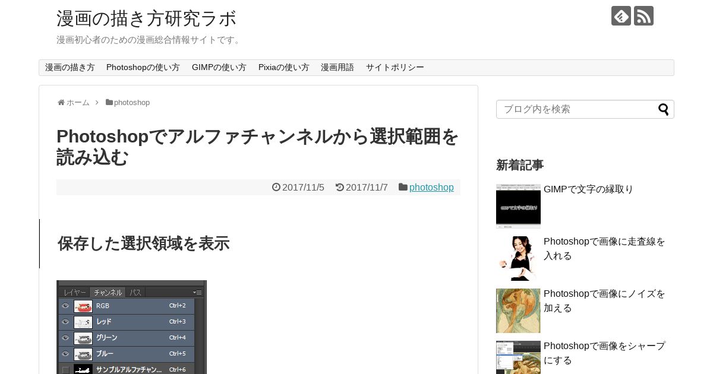
Task: Click site title 漫画の描き方研究ラボ
Action: (x=147, y=18)
